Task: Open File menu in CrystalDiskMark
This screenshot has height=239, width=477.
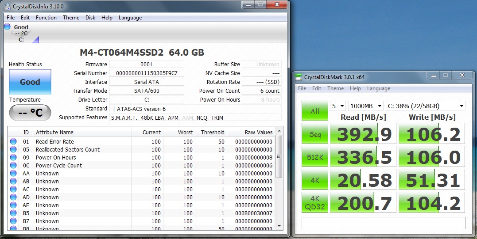Action: [x=302, y=88]
